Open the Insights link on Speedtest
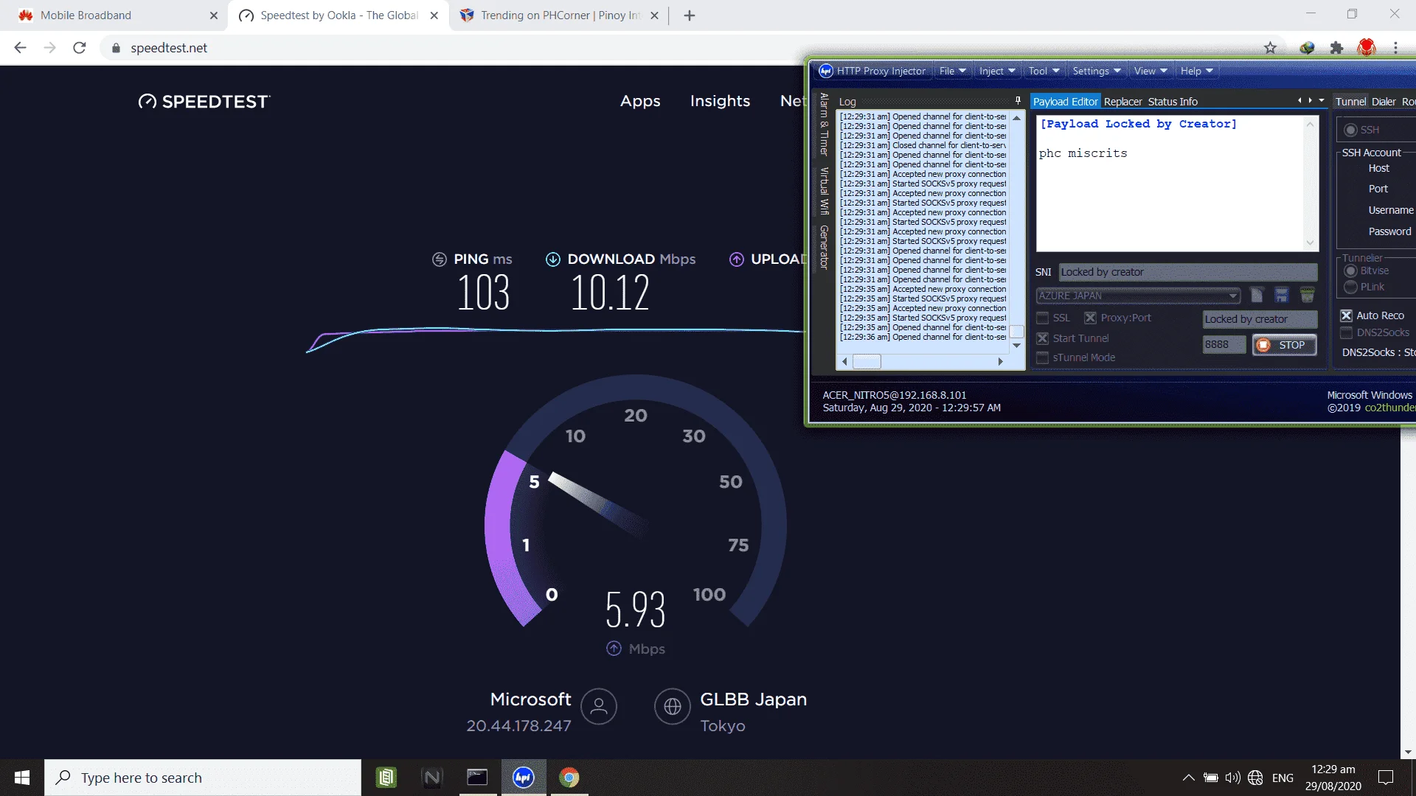Viewport: 1416px width, 796px height. (720, 101)
